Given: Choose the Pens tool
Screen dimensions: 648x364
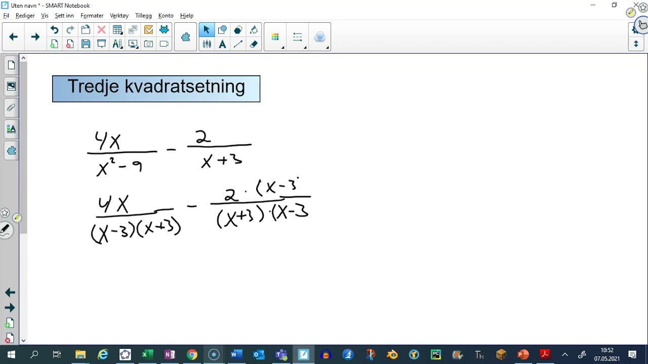Looking at the screenshot, I should (x=206, y=44).
